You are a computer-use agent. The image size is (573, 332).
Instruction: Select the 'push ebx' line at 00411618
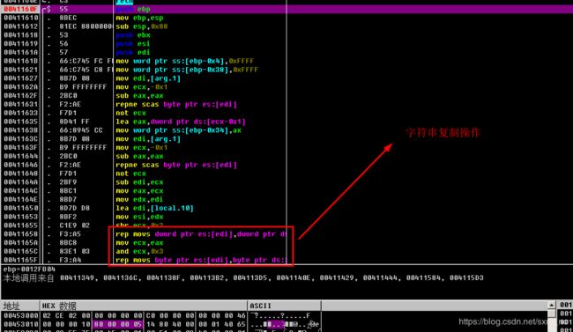(x=133, y=35)
